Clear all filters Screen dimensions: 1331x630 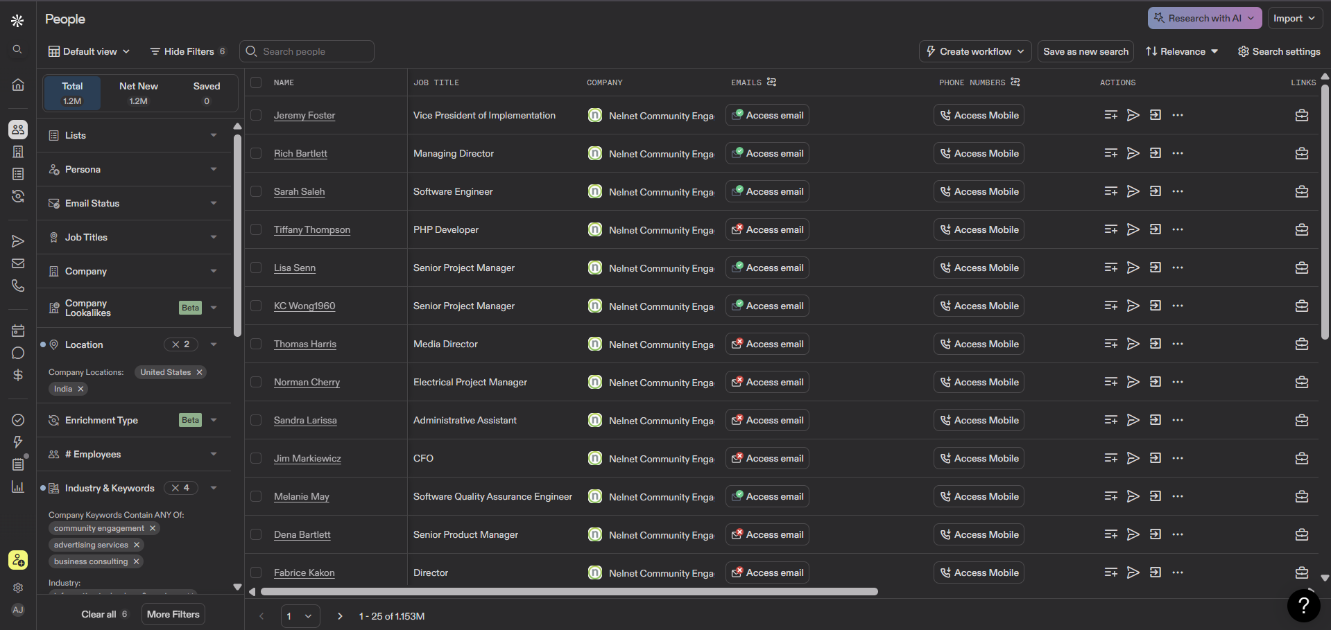tap(104, 614)
